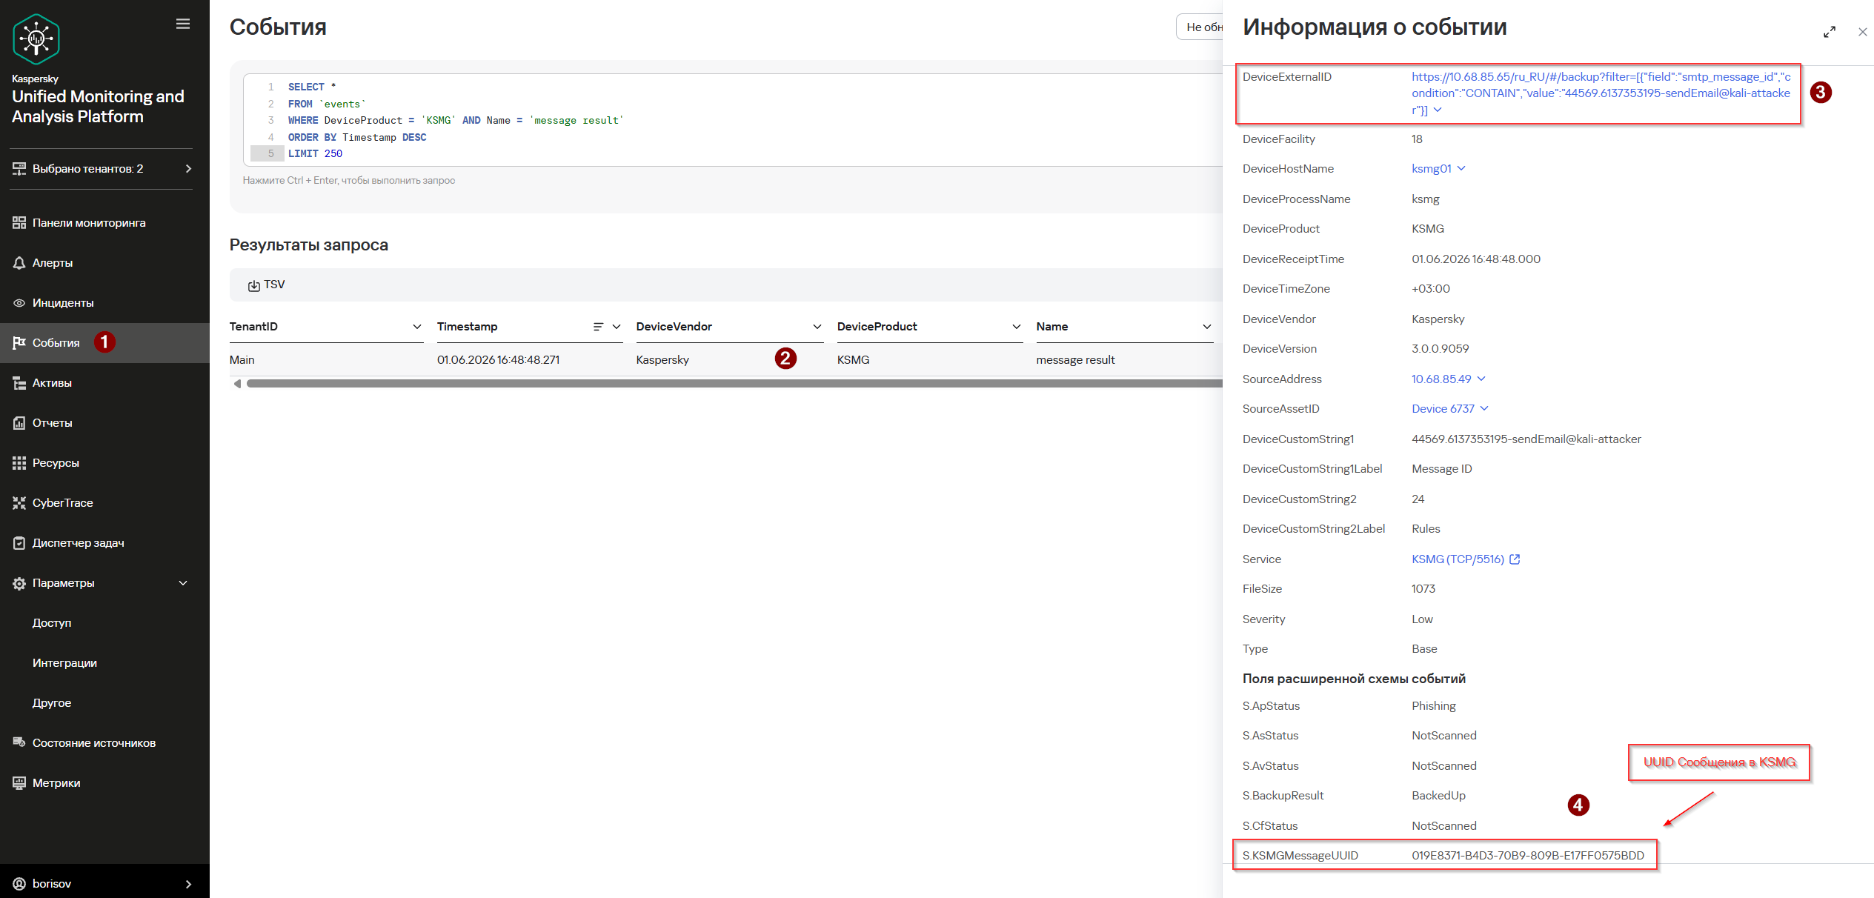Viewport: 1874px width, 898px height.
Task: Open Диспетчер задач section
Action: pyautogui.click(x=79, y=543)
